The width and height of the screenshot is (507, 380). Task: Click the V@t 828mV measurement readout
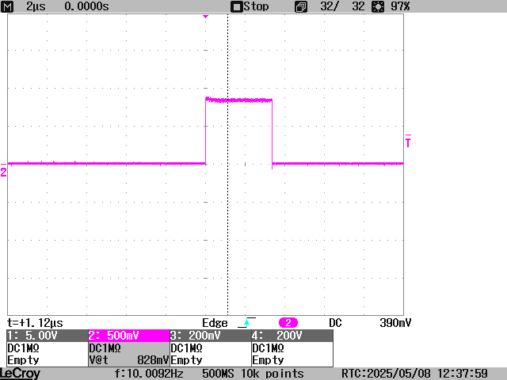point(128,360)
